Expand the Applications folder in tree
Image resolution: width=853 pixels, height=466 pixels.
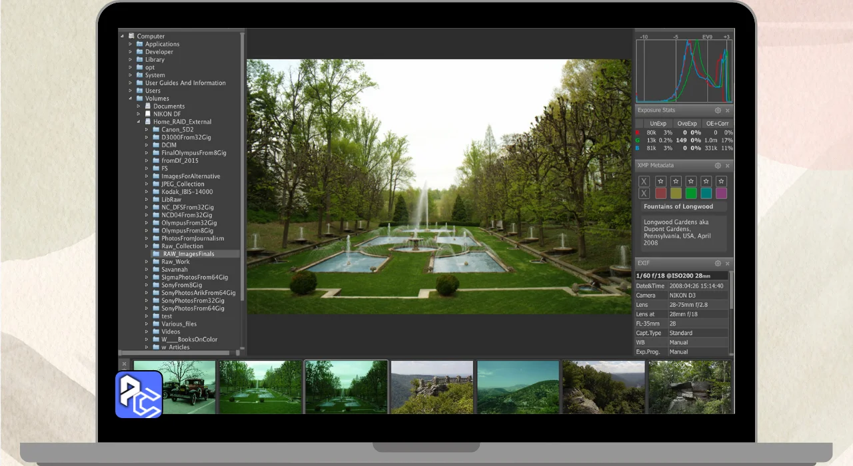point(131,44)
